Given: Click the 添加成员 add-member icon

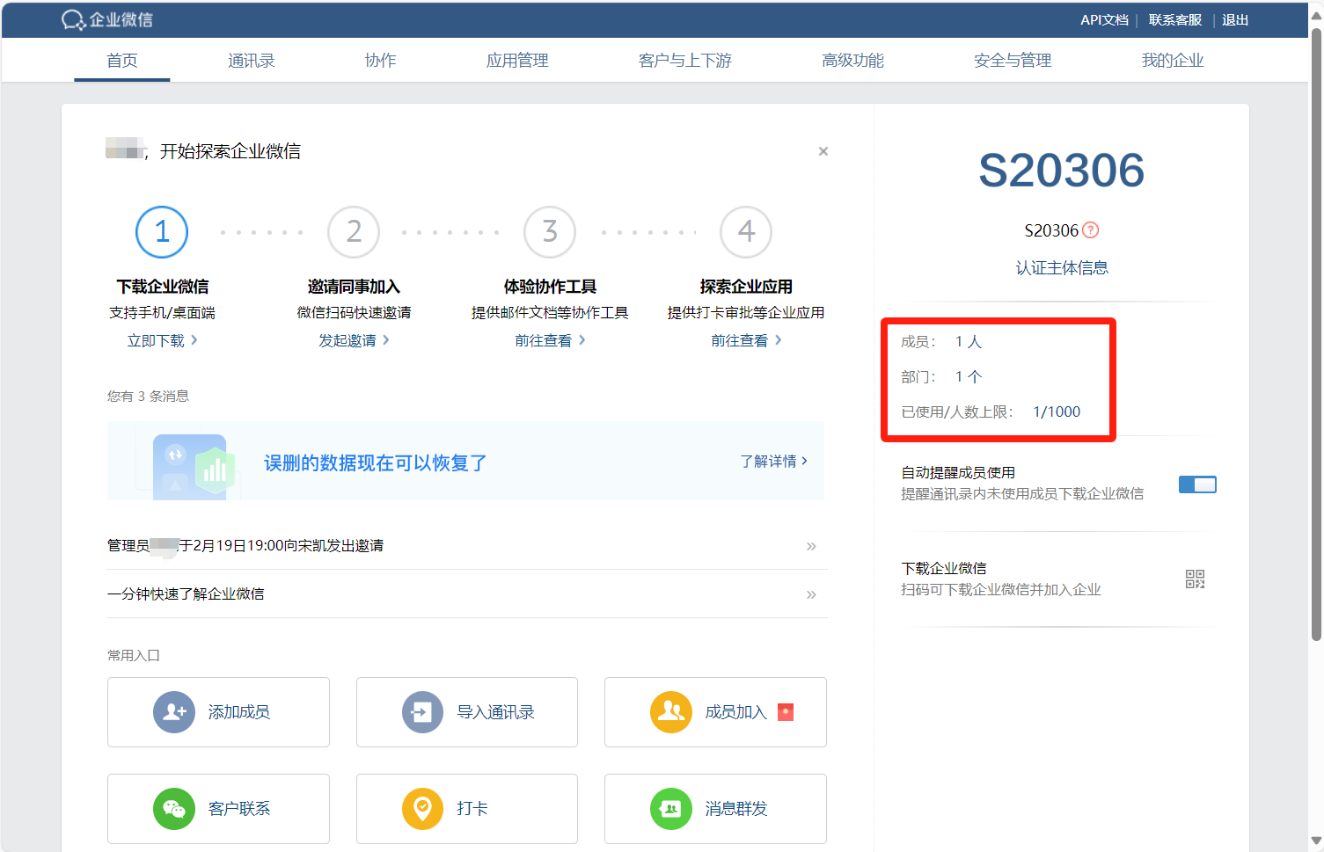Looking at the screenshot, I should (174, 712).
